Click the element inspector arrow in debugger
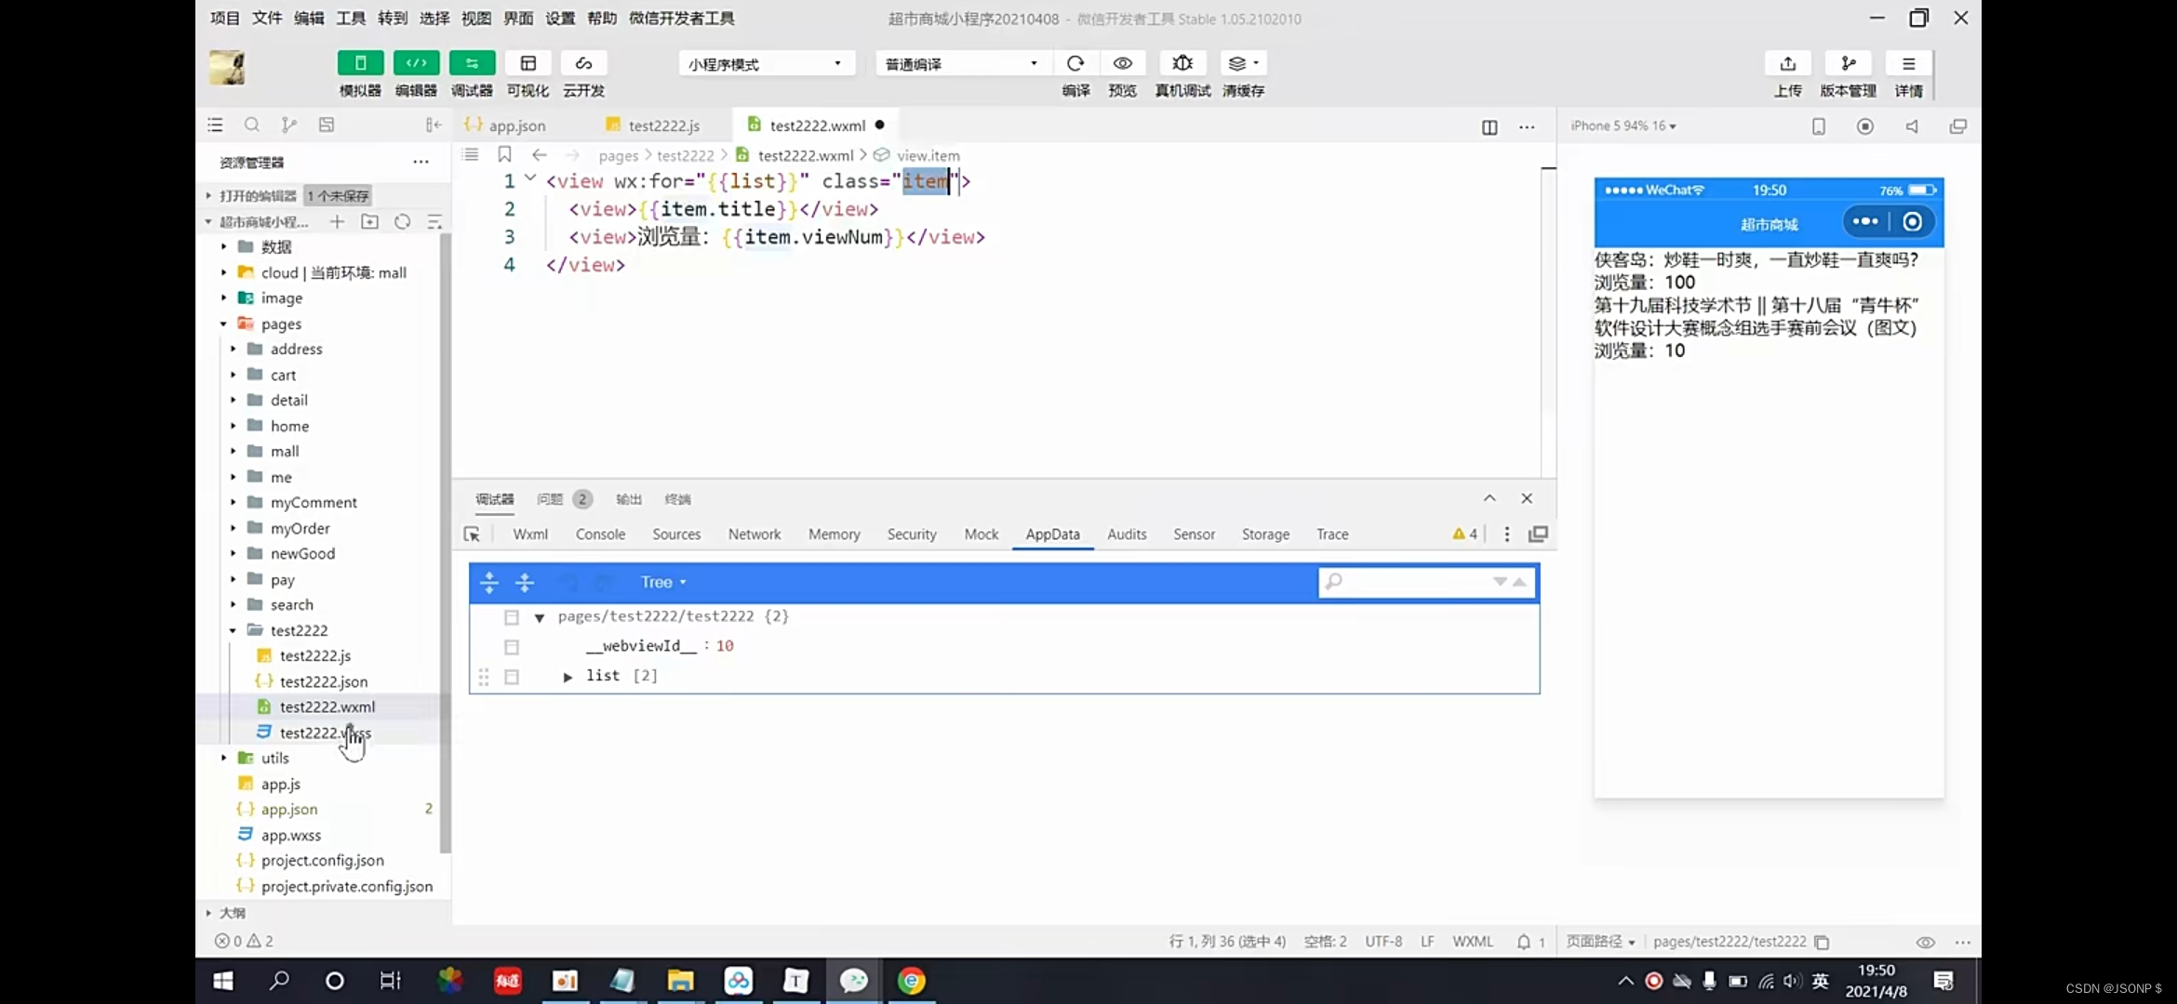 click(472, 535)
